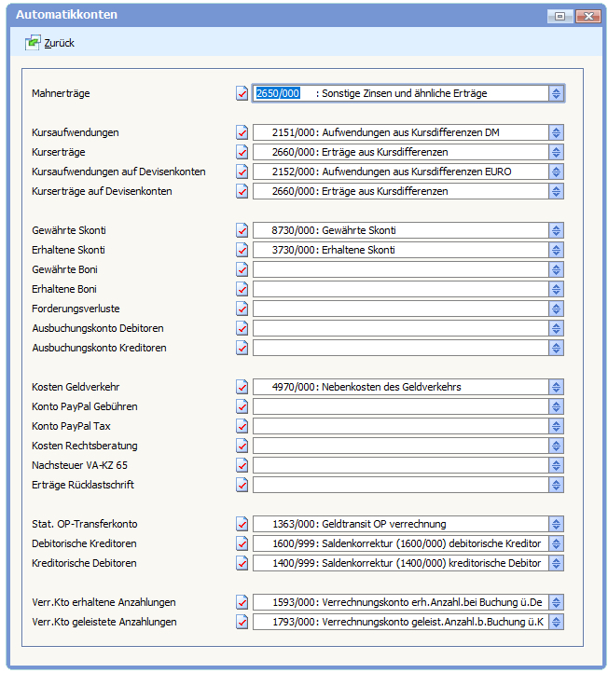Click the empty Gewährte Boni account field
Viewport: 608px width, 673px height.
click(401, 269)
